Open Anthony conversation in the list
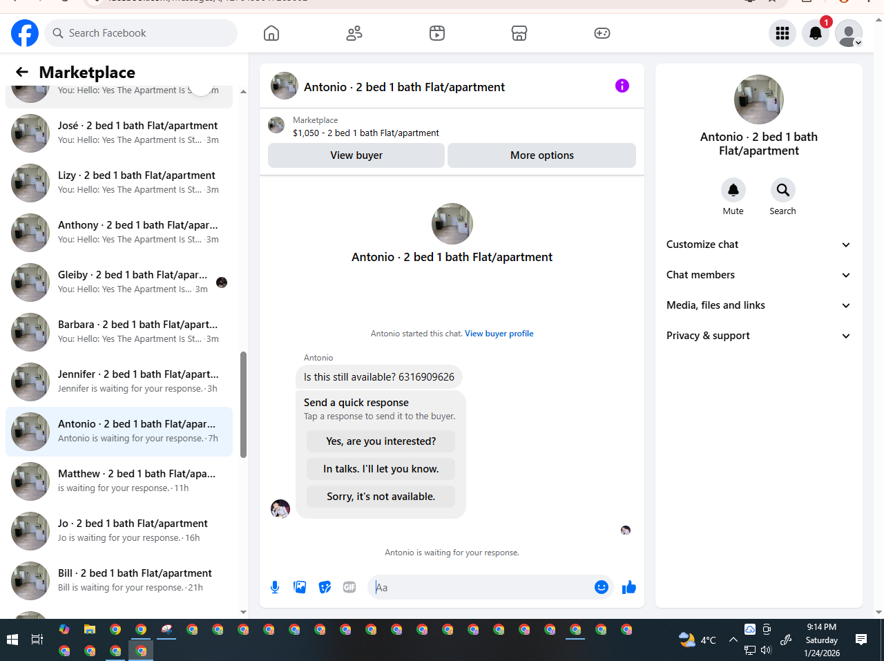The height and width of the screenshot is (661, 884). [119, 232]
